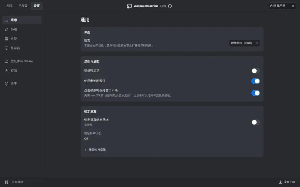This screenshot has height=187, width=300.
Task: Click the tuning icon beside 性能
Action: pos(6,39)
